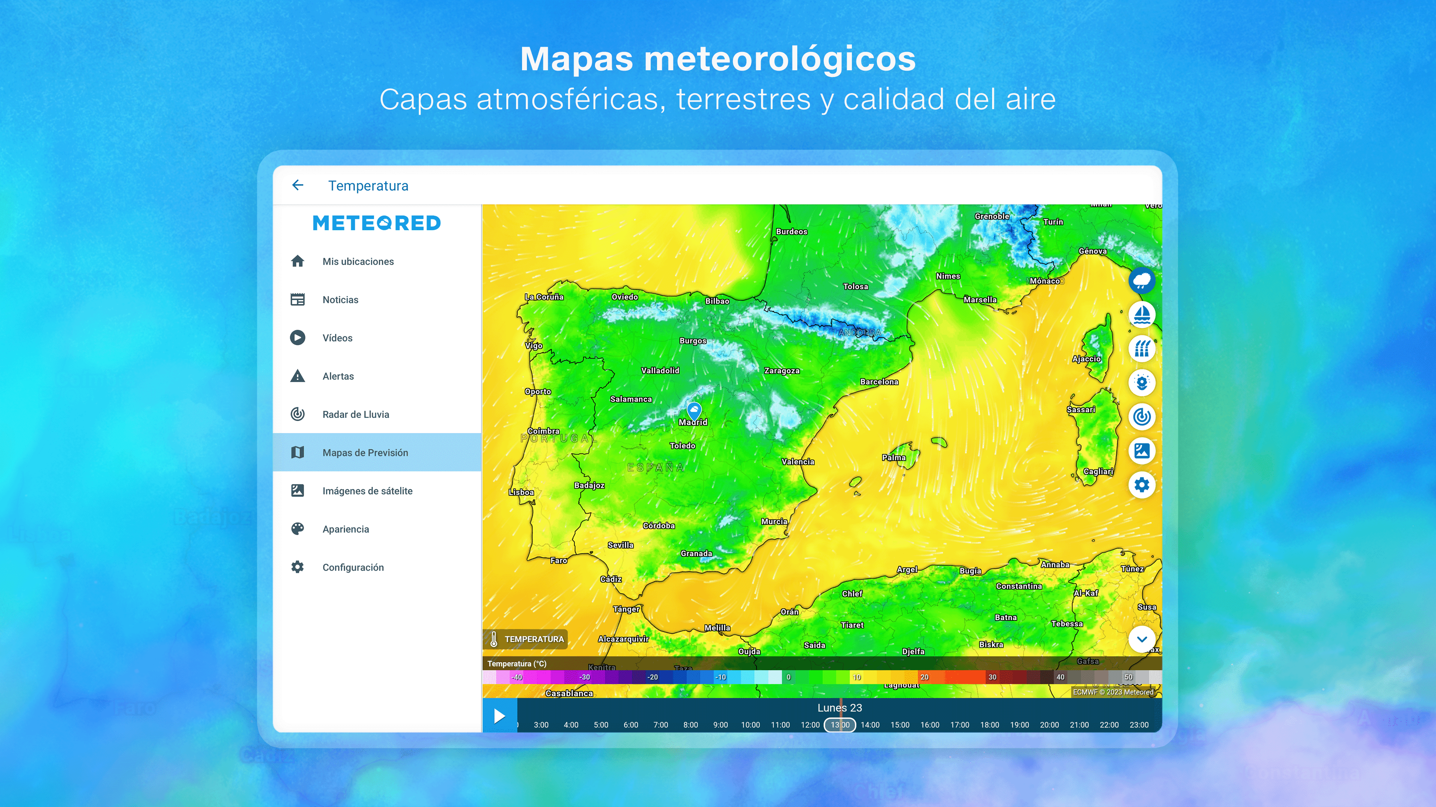Jump to 6:00 on the timeline

click(x=630, y=725)
